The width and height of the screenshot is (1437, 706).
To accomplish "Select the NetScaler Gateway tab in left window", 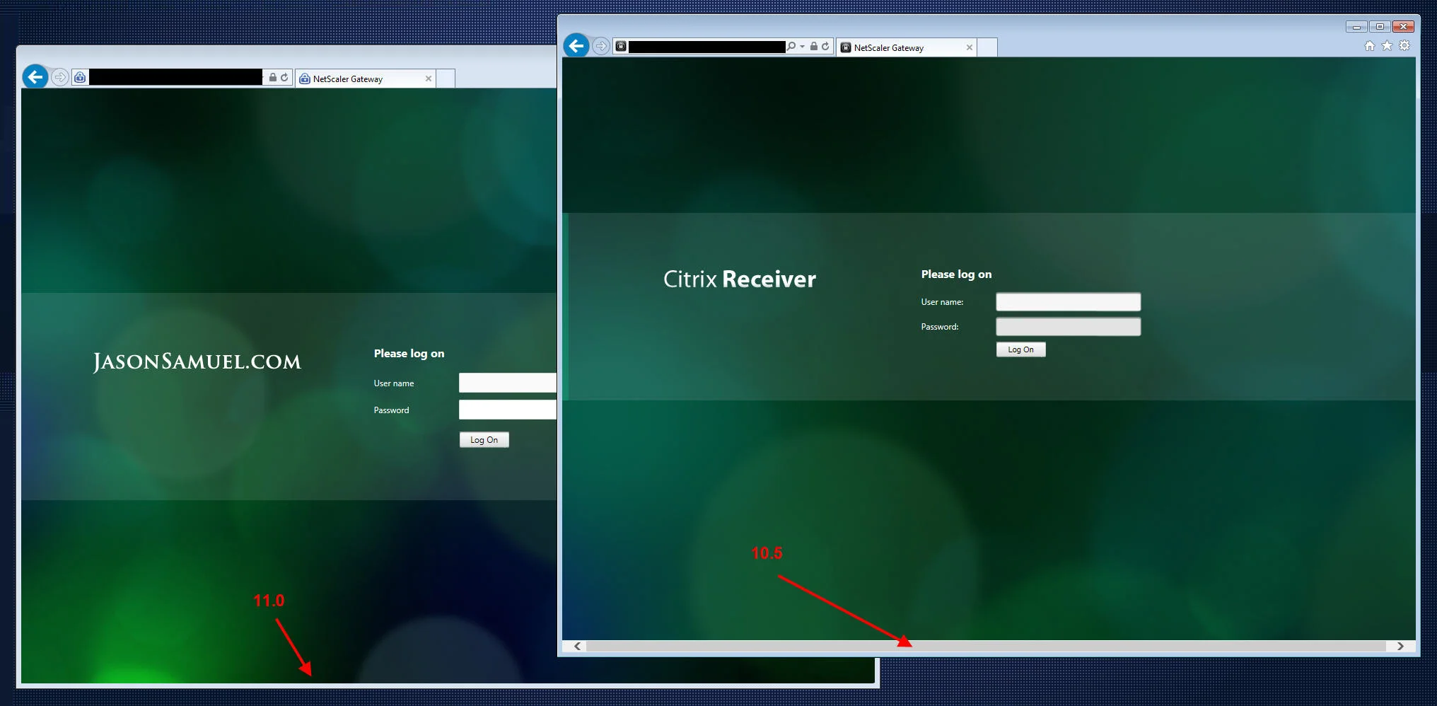I will [x=365, y=79].
